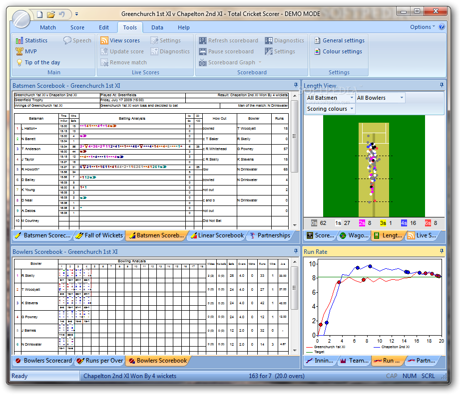Select the Tools ribbon tab
Image resolution: width=461 pixels, height=395 pixels.
[130, 27]
